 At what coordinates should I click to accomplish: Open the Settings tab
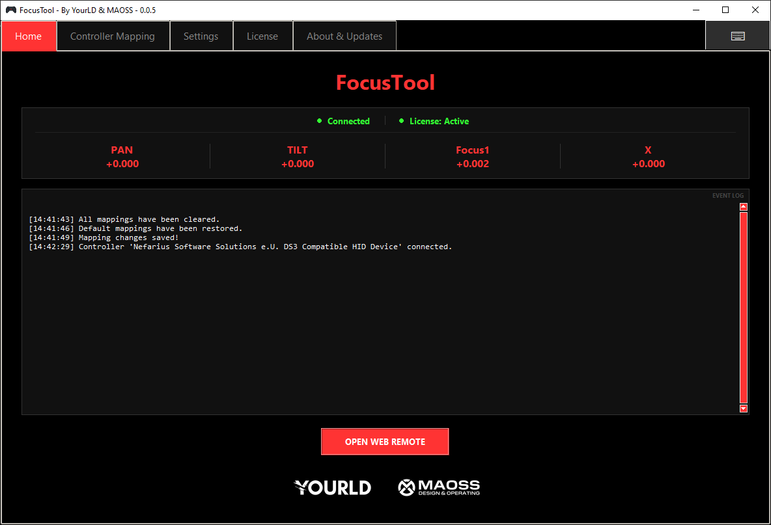pos(201,36)
